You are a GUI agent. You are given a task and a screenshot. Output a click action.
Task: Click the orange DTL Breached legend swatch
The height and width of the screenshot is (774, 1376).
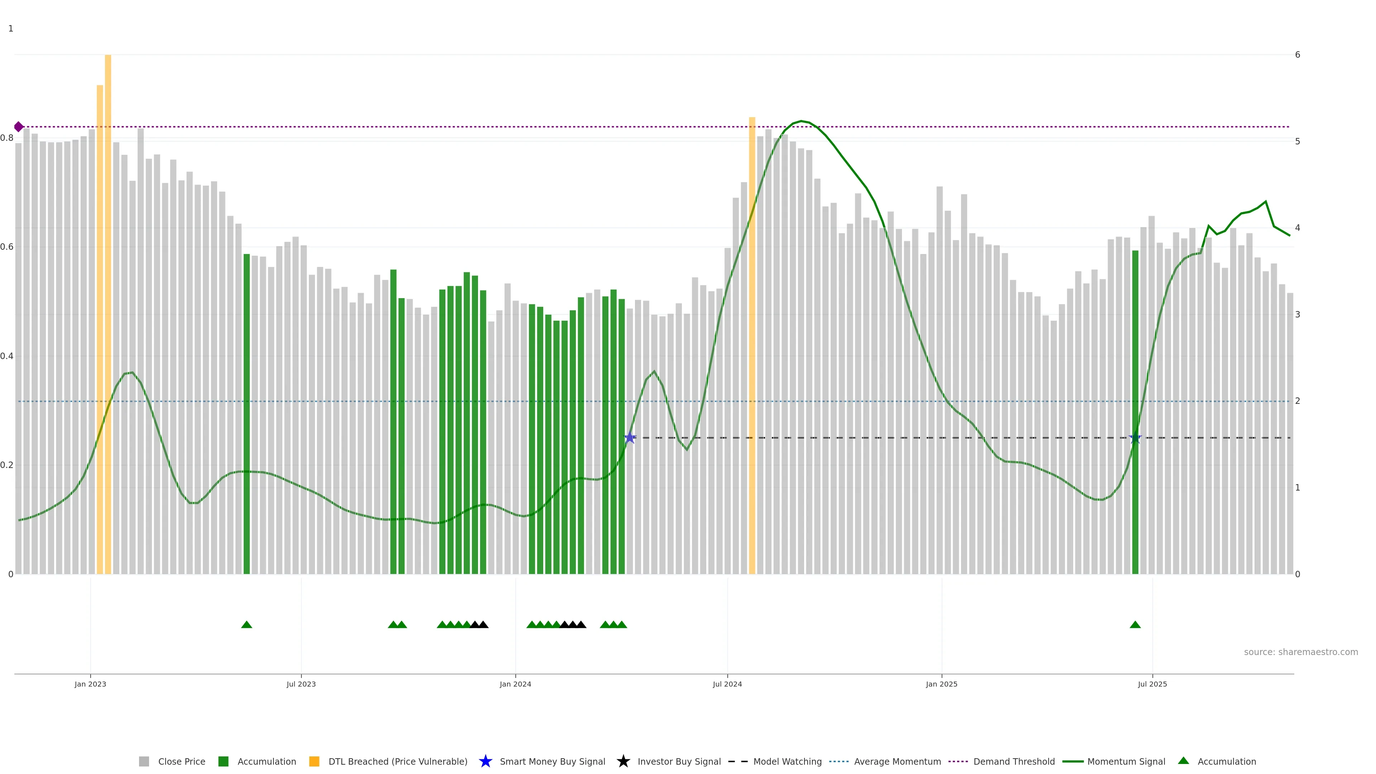(314, 761)
